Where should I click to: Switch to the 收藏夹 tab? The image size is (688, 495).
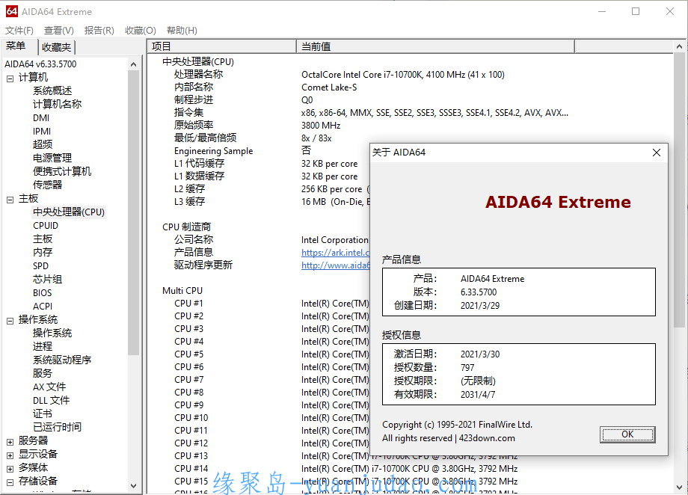click(x=57, y=47)
